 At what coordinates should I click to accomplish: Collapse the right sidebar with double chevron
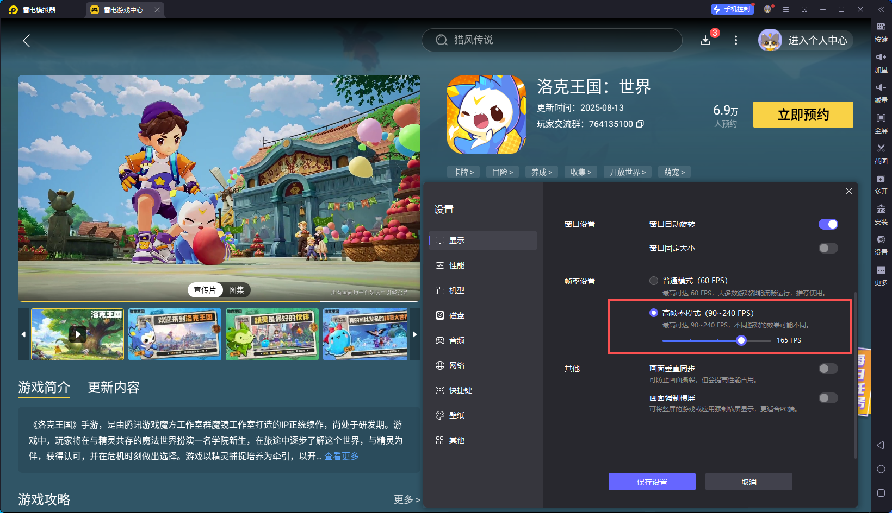881,10
